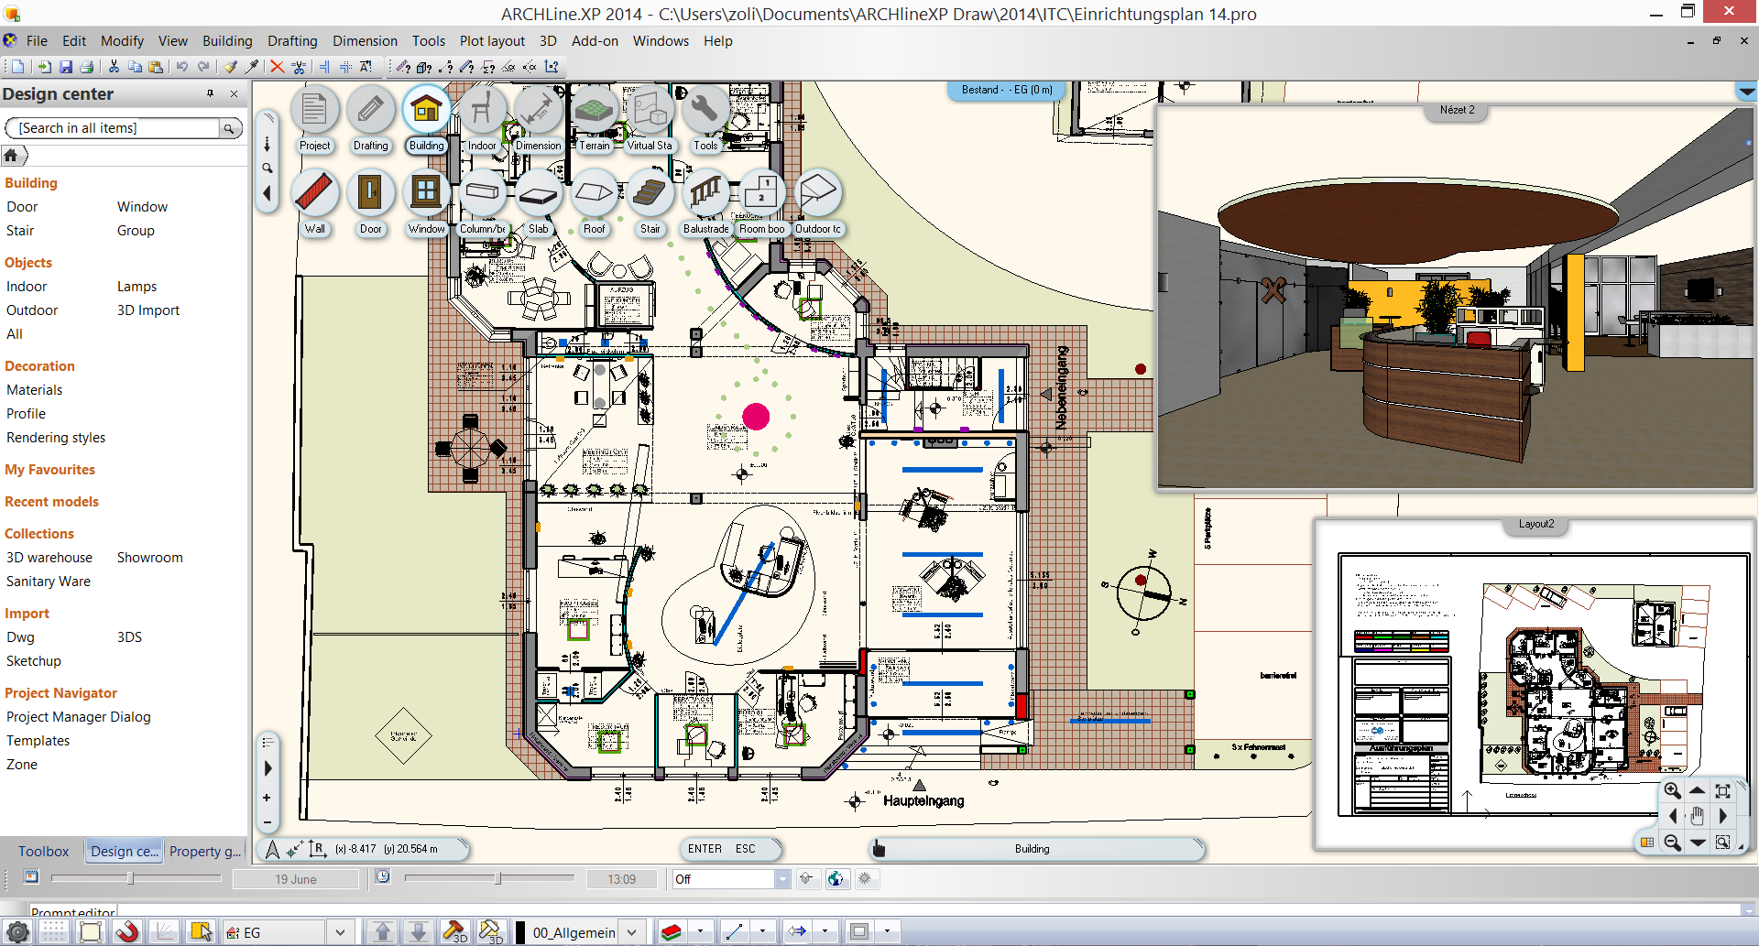Select the Roof tool icon
Viewport: 1759px width, 946px height.
point(594,192)
